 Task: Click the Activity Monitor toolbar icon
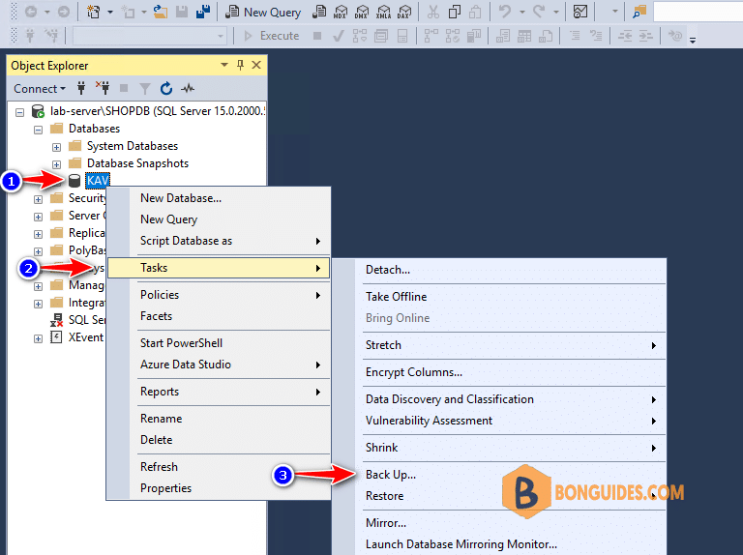[x=580, y=12]
